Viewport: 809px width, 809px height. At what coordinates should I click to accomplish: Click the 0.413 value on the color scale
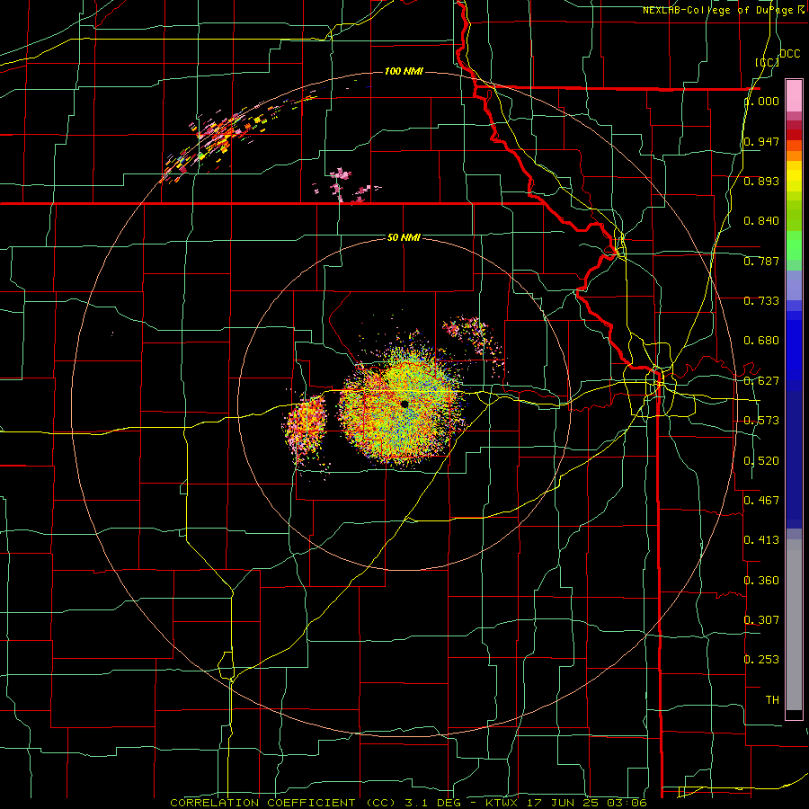tap(761, 540)
